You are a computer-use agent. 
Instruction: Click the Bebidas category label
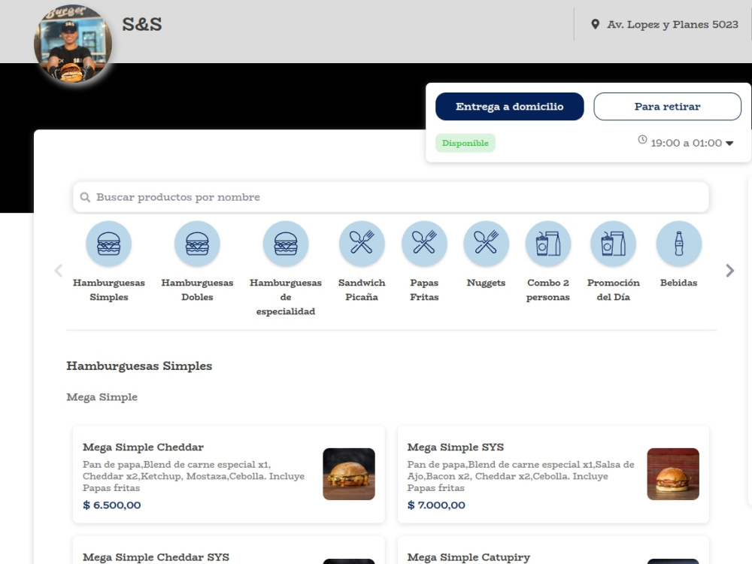678,283
